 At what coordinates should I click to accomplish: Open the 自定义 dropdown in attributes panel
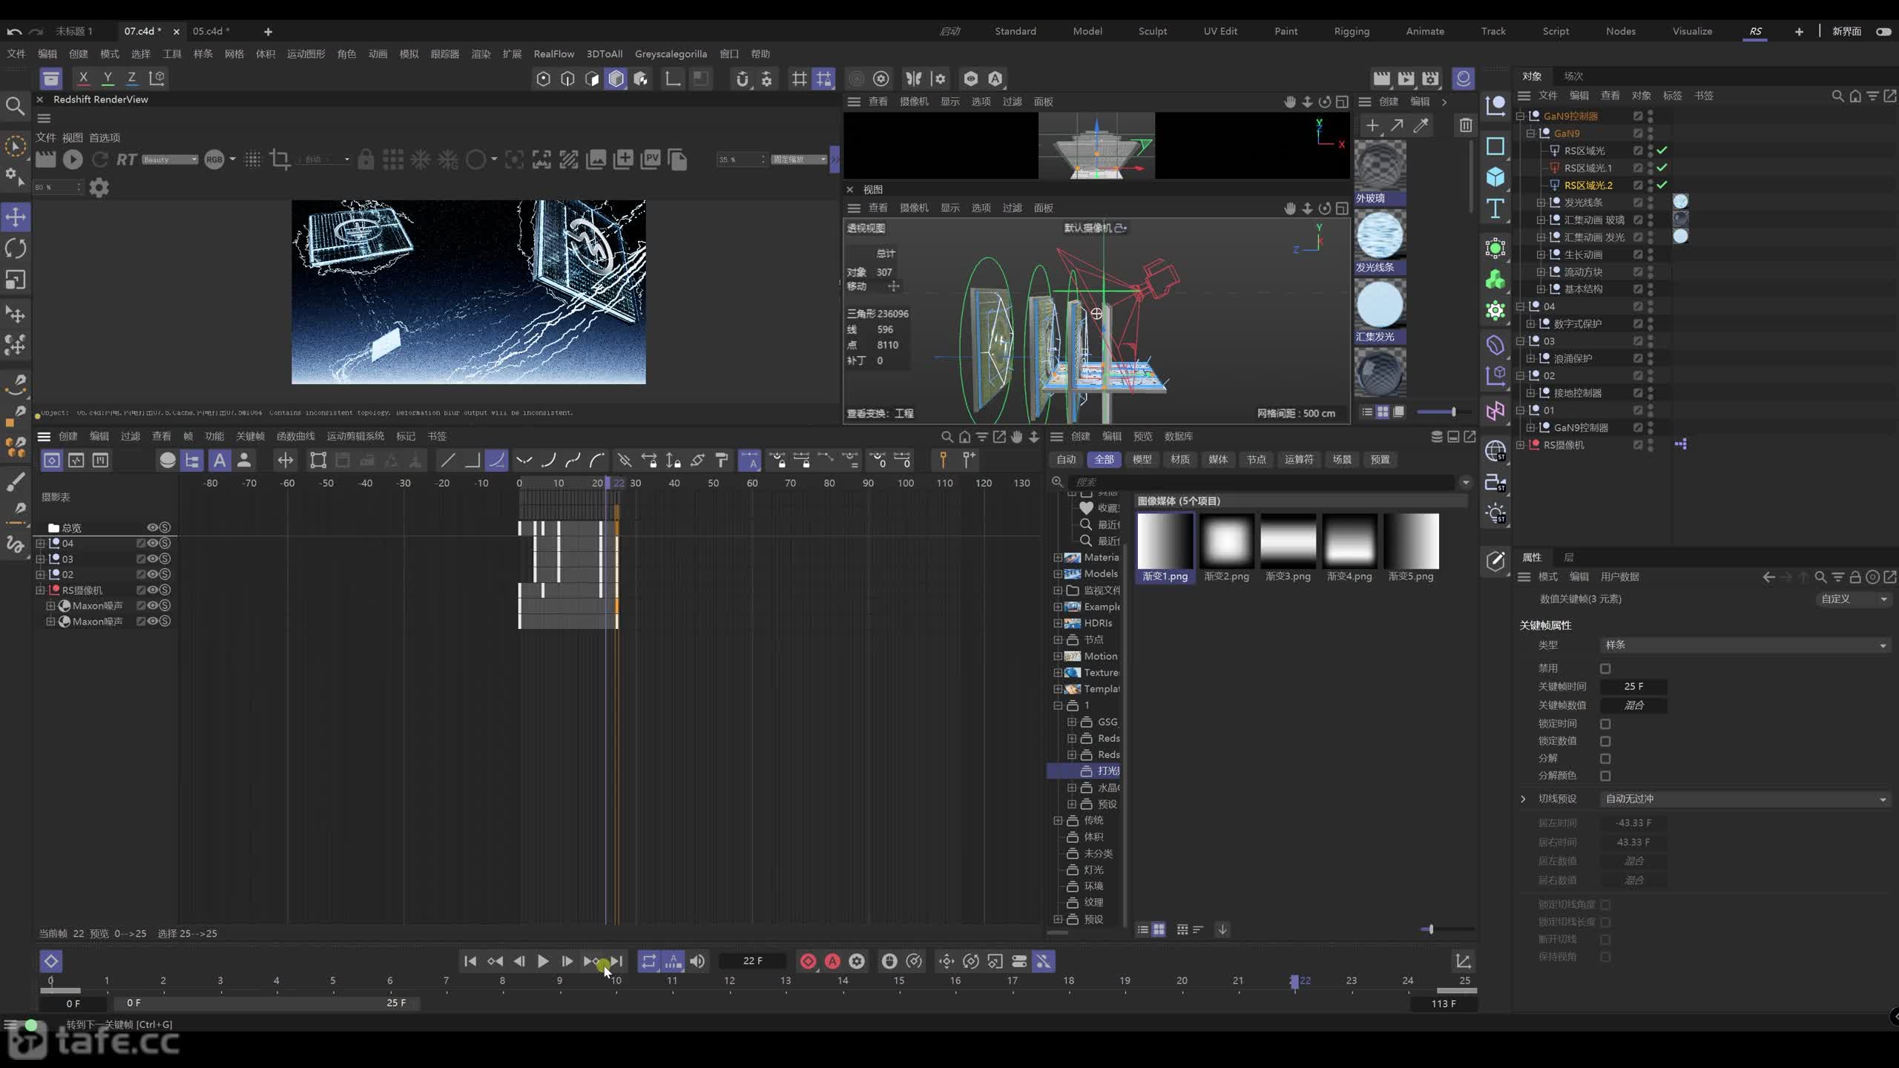[x=1854, y=599]
